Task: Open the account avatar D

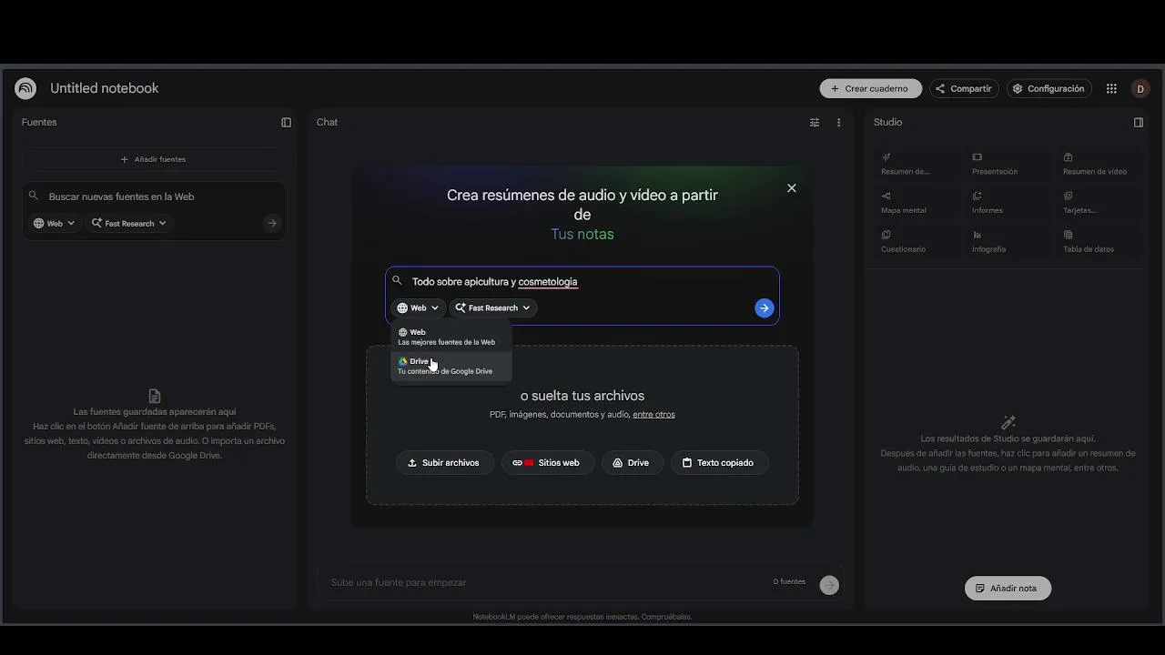Action: (1140, 88)
